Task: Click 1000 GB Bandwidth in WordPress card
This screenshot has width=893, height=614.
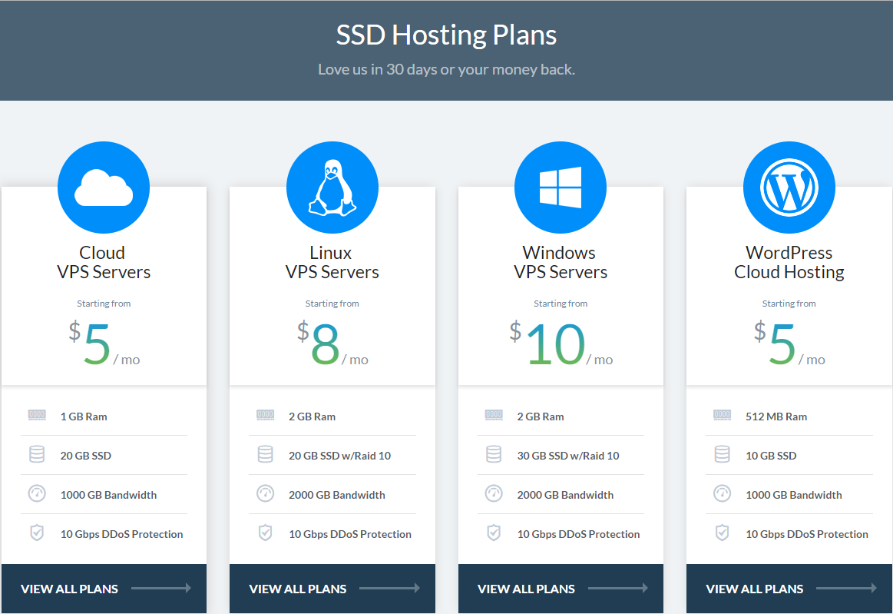Action: click(793, 495)
